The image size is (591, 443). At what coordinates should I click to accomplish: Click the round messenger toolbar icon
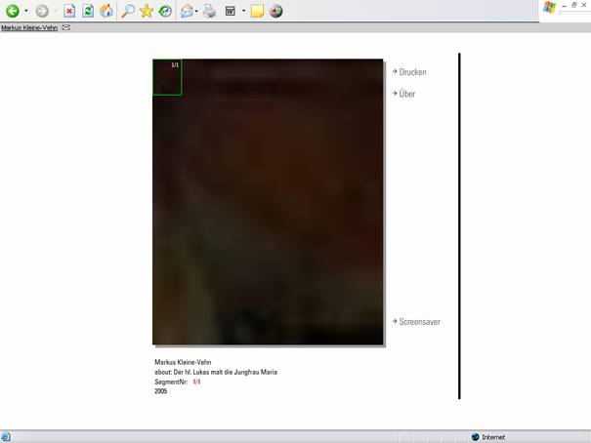(275, 11)
